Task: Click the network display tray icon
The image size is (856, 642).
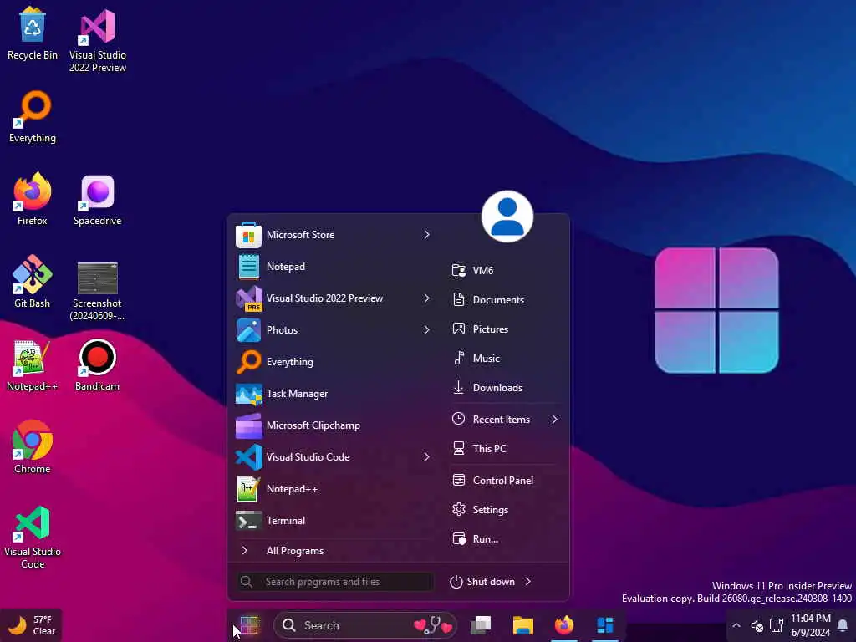Action: coord(777,625)
